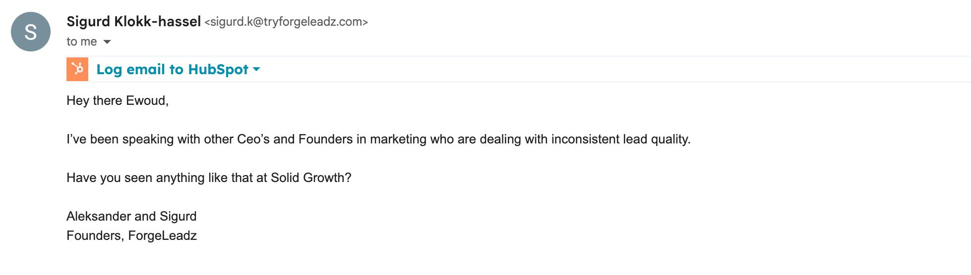Click the sentence starting "I've been speaking"

coord(378,139)
